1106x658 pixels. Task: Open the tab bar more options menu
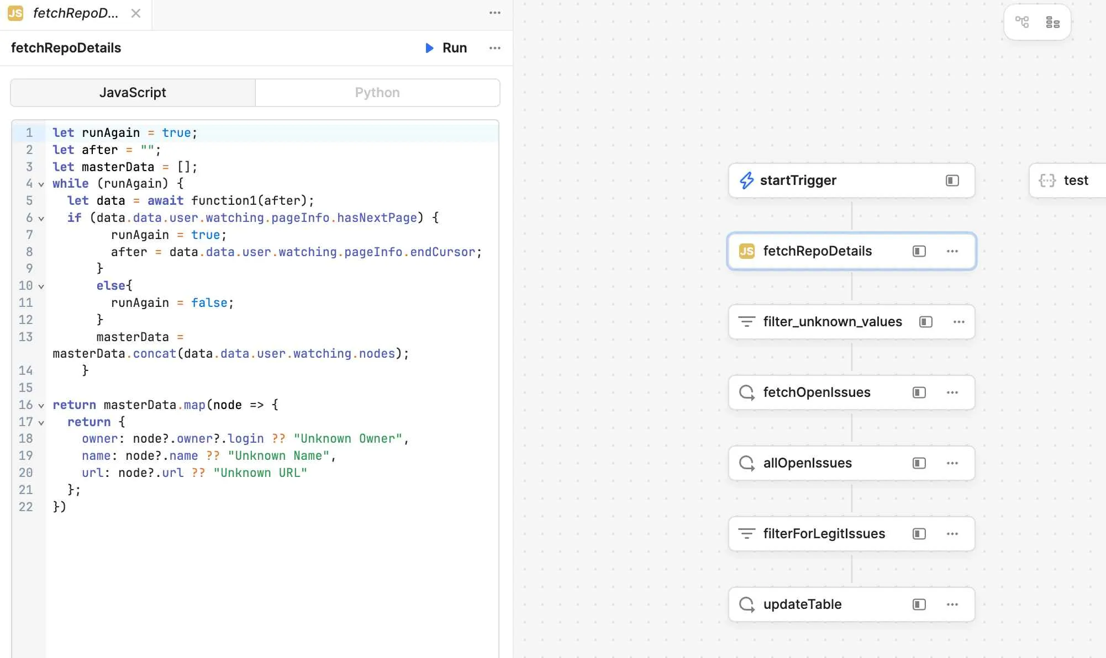(x=495, y=13)
